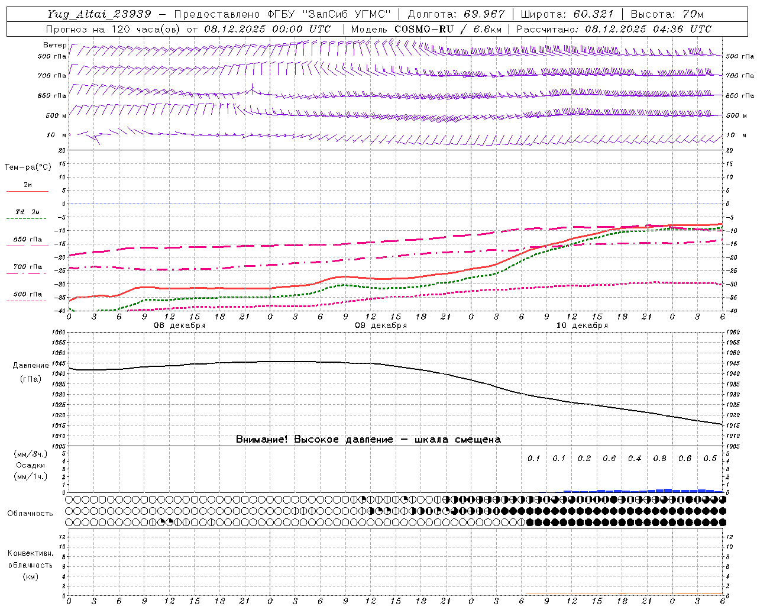Click the Td 2м dew point legend label

click(x=27, y=212)
